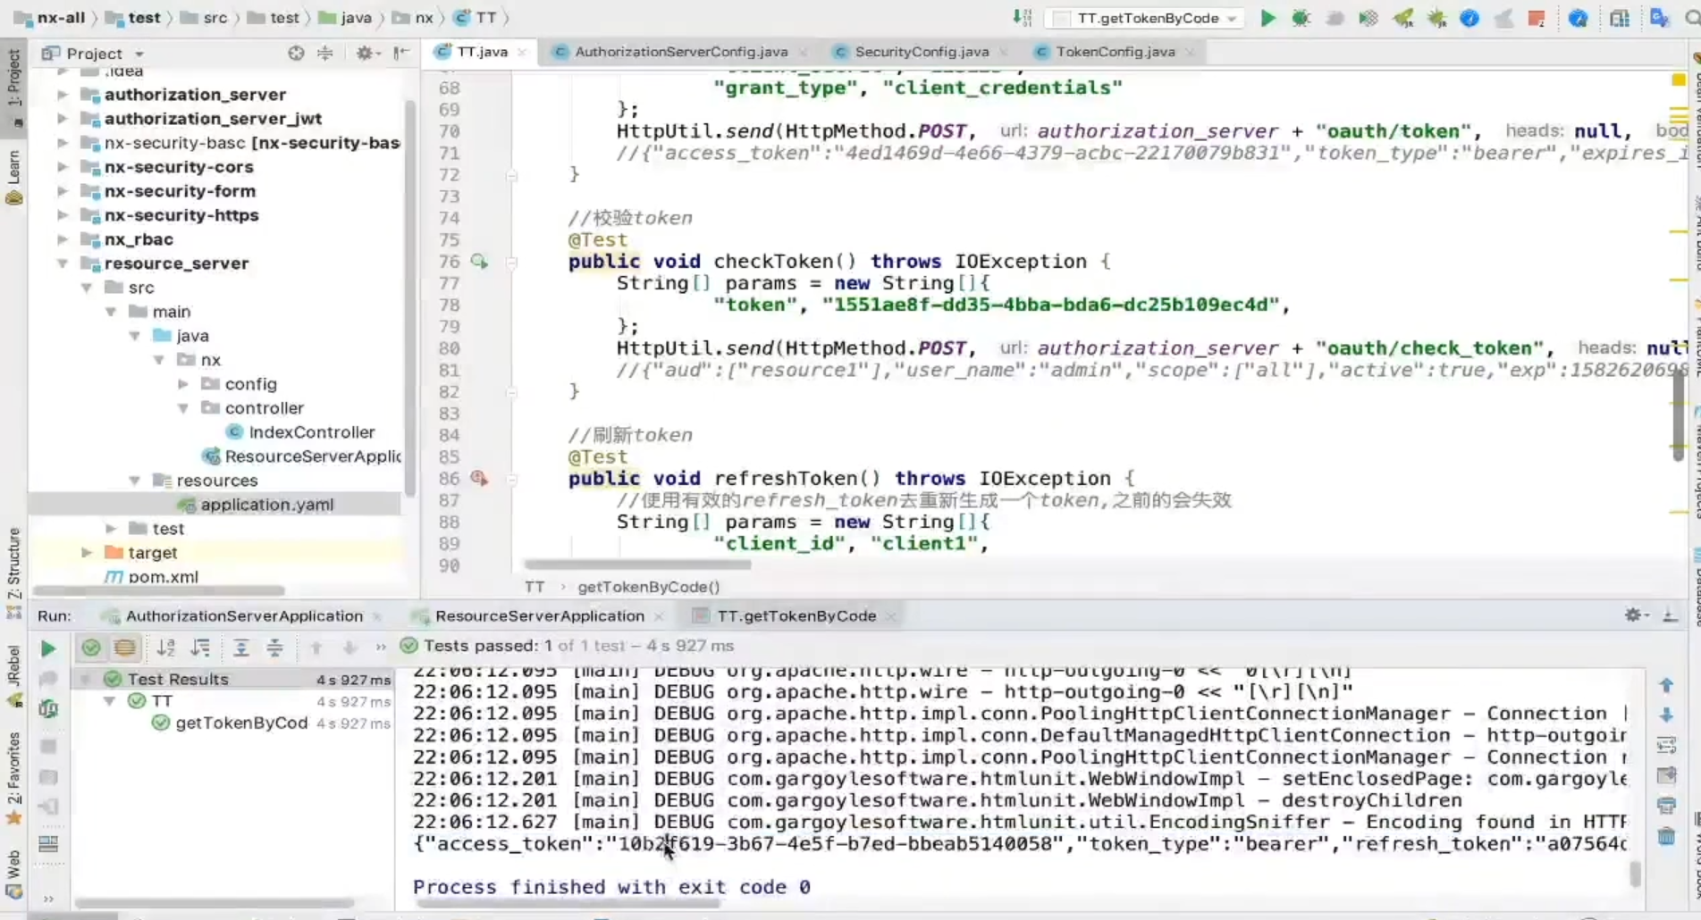Open the JRebel tool window
Screen dimensions: 1701x920
(13, 675)
